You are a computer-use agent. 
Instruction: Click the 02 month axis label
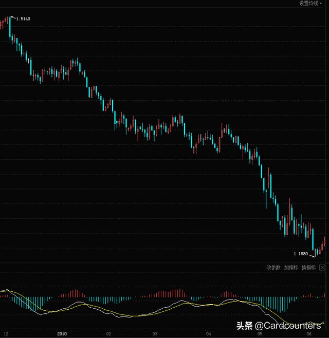coord(108,334)
